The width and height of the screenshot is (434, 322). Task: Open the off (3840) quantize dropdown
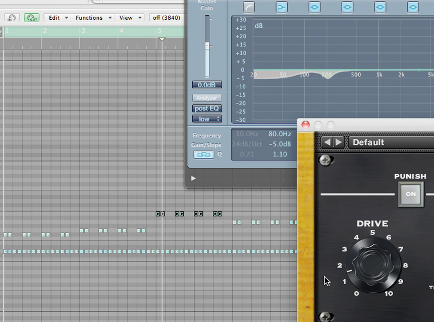click(167, 18)
